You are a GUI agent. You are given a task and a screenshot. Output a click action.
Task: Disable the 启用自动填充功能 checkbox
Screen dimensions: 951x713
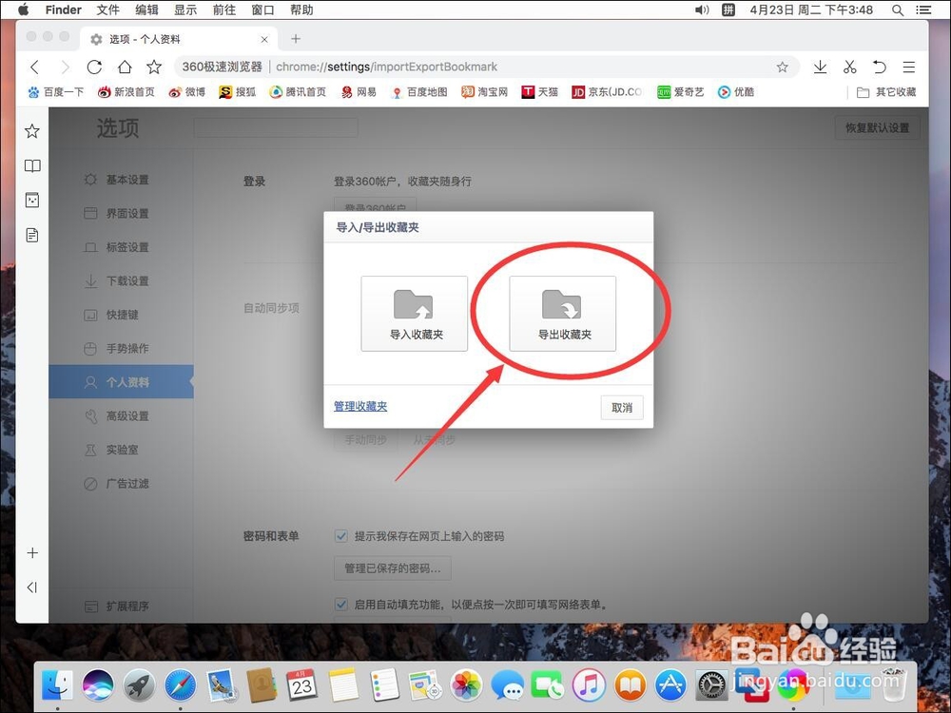pos(340,604)
